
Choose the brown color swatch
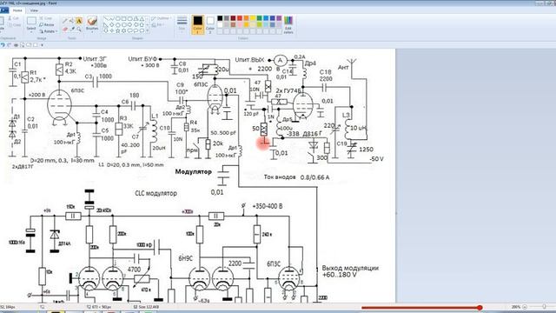(x=233, y=25)
